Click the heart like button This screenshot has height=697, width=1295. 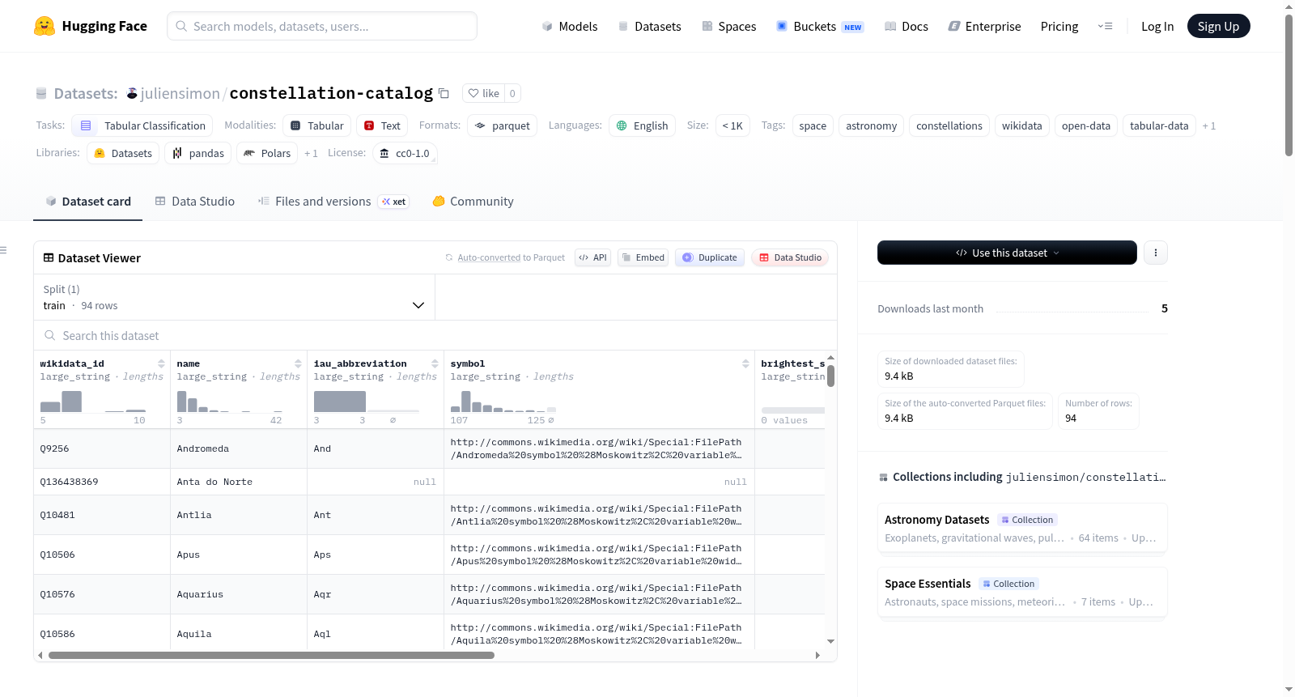484,93
